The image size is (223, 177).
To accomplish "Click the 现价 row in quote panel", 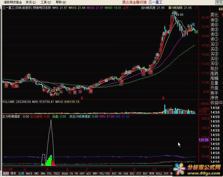I will [216, 69].
